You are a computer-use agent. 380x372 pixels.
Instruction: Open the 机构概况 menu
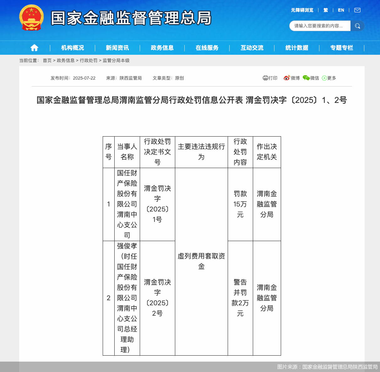[73, 48]
